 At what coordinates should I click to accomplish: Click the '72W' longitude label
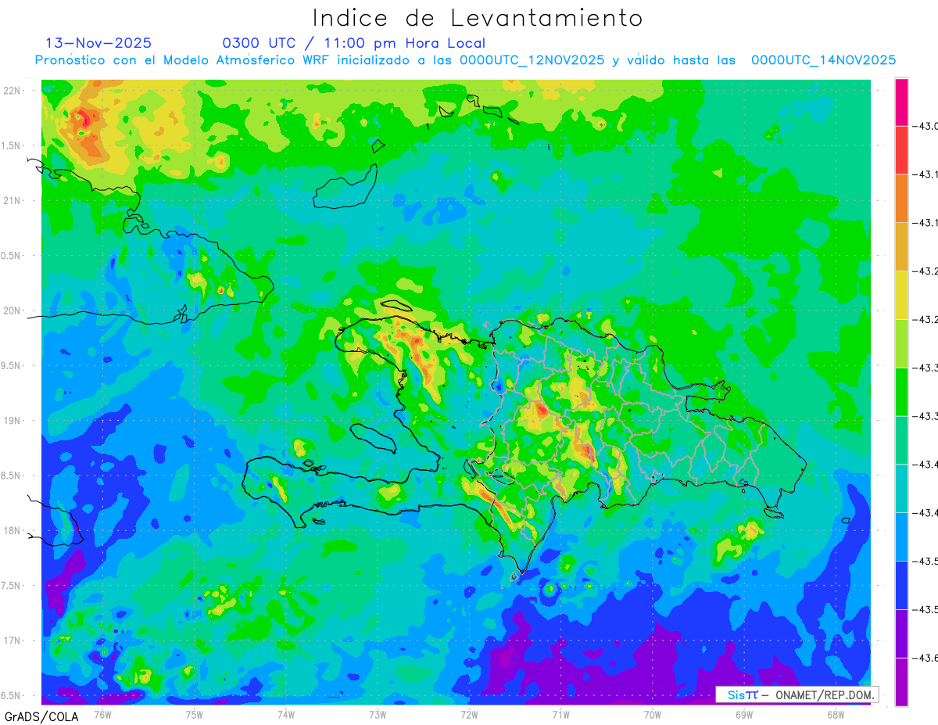(469, 714)
